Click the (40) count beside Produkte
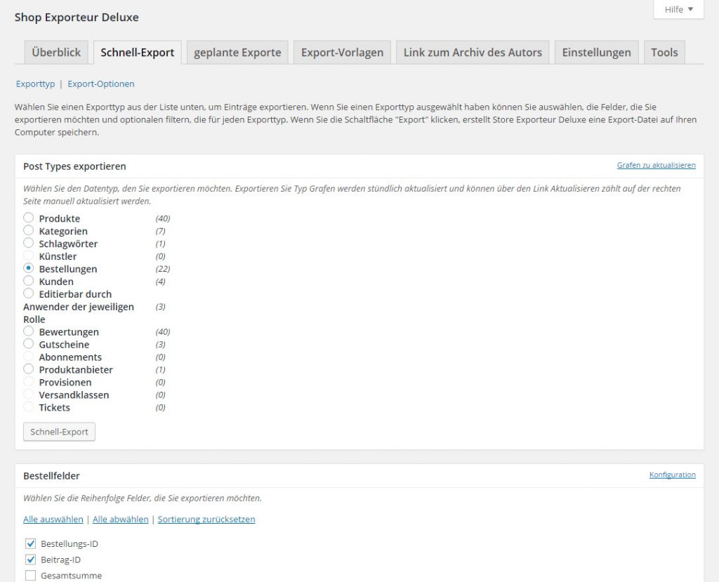719x582 pixels. [163, 218]
